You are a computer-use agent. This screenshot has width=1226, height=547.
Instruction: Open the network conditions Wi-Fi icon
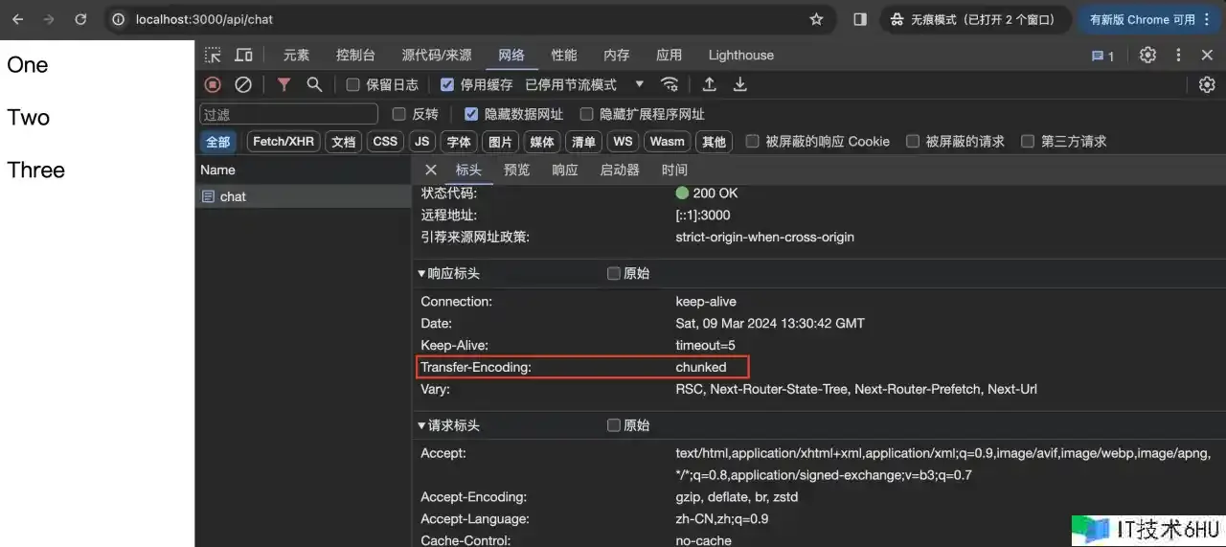[670, 84]
